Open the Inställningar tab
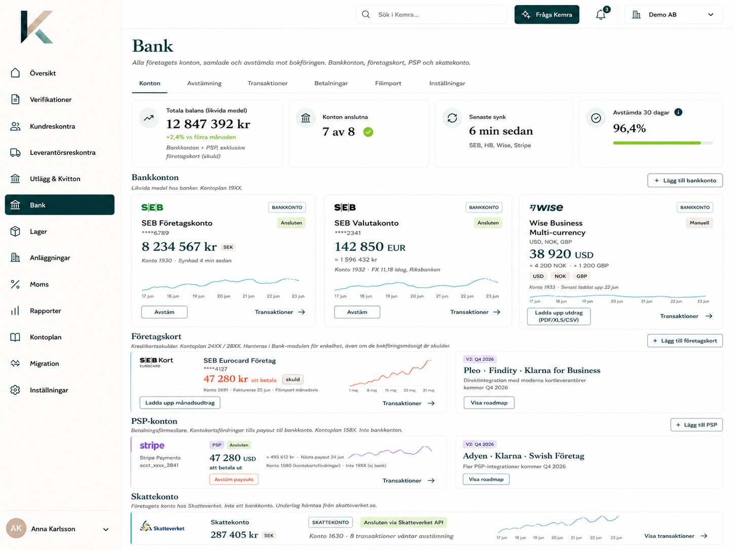Screen dimensions: 734x550 pyautogui.click(x=447, y=83)
